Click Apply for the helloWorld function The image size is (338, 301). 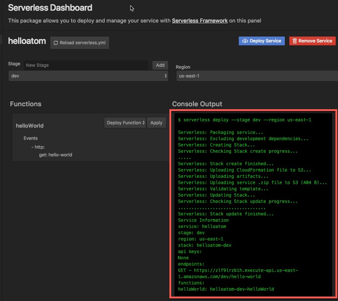coord(156,123)
